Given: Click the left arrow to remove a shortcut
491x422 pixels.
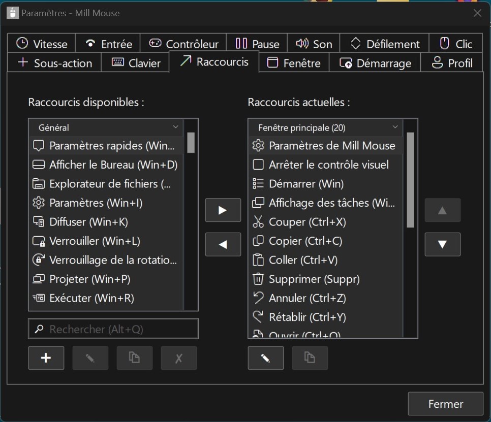Looking at the screenshot, I should click(223, 244).
